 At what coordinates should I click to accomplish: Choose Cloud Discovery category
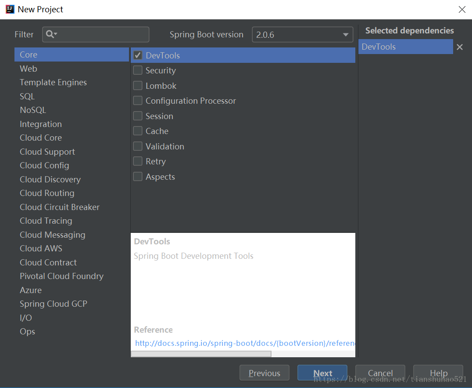pyautogui.click(x=72, y=179)
